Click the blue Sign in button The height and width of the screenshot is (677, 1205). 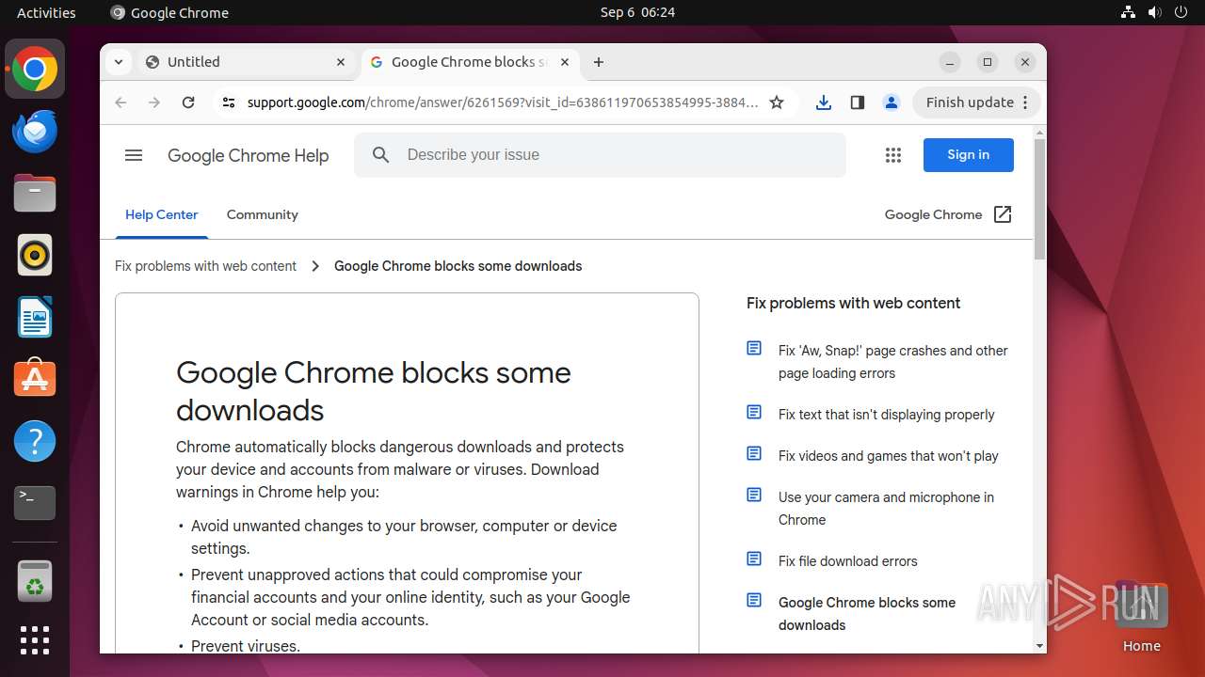(969, 155)
